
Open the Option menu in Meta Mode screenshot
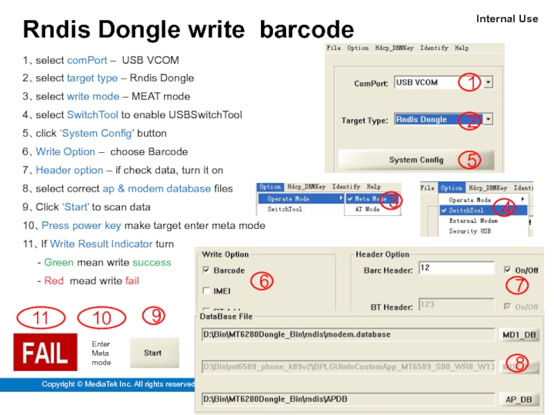click(270, 187)
